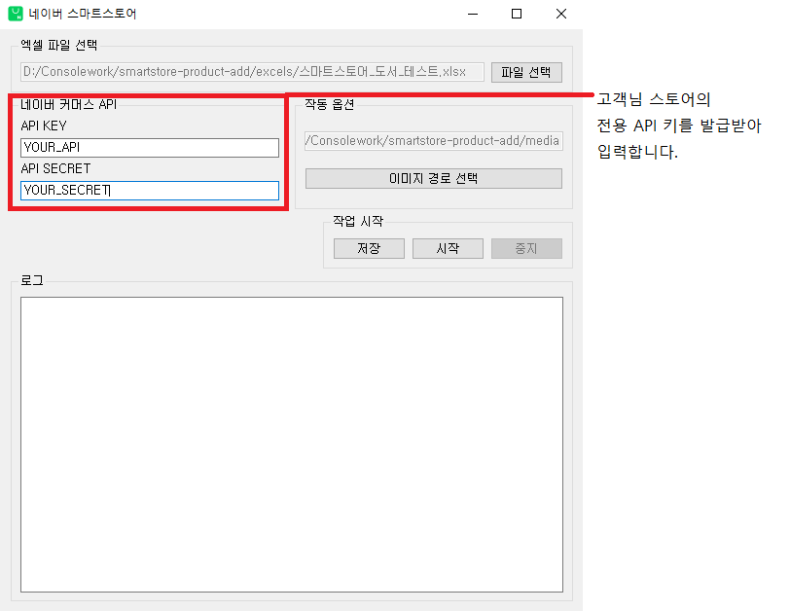Click the API SECRET label
Image resolution: width=790 pixels, height=611 pixels.
[55, 168]
